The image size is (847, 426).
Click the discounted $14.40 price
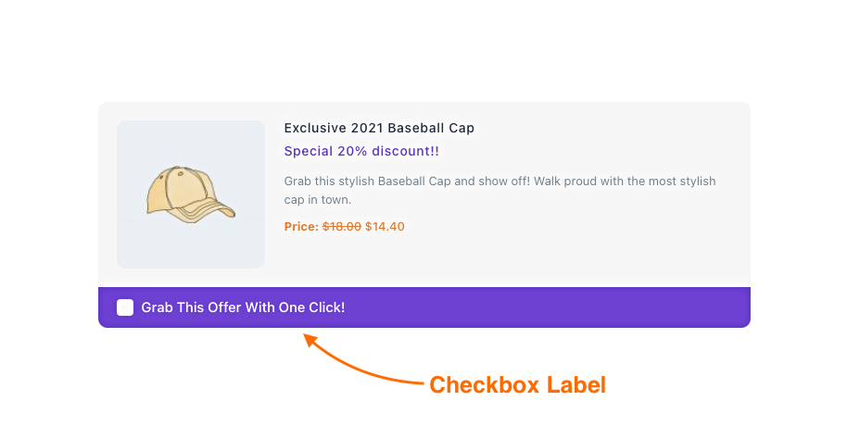tap(385, 226)
